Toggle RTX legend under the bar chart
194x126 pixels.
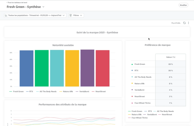pyautogui.click(x=30, y=91)
